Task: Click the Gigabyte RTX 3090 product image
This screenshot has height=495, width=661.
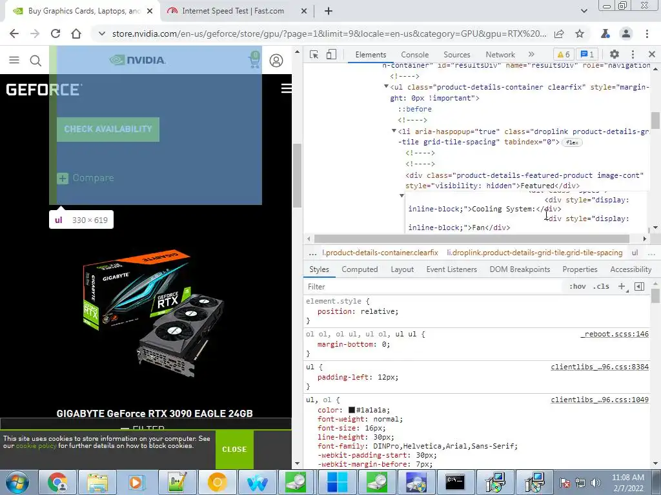Action: (154, 313)
